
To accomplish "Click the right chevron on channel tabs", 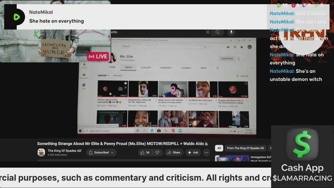I will pos(252,68).
